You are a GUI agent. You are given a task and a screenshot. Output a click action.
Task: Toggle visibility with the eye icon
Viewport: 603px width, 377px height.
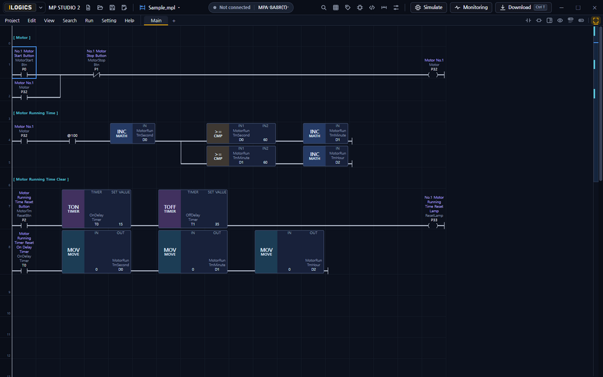[560, 21]
